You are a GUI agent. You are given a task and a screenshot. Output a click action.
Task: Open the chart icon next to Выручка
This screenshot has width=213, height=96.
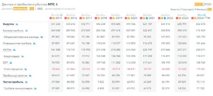click(x=17, y=24)
